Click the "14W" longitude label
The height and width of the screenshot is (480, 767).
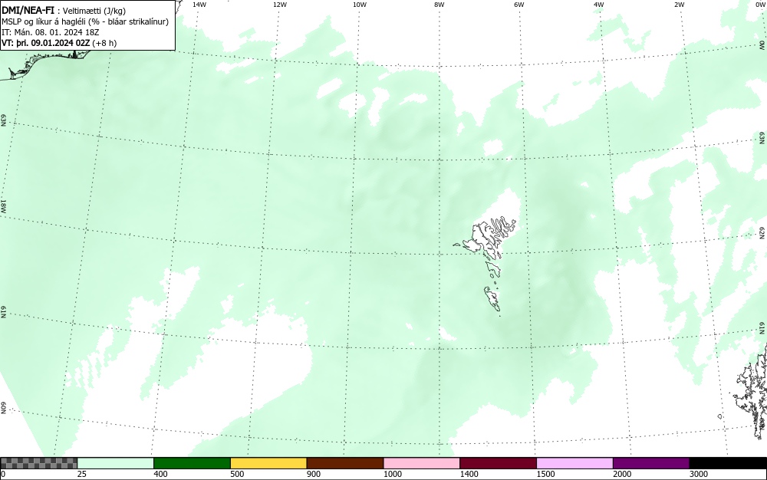click(x=199, y=5)
